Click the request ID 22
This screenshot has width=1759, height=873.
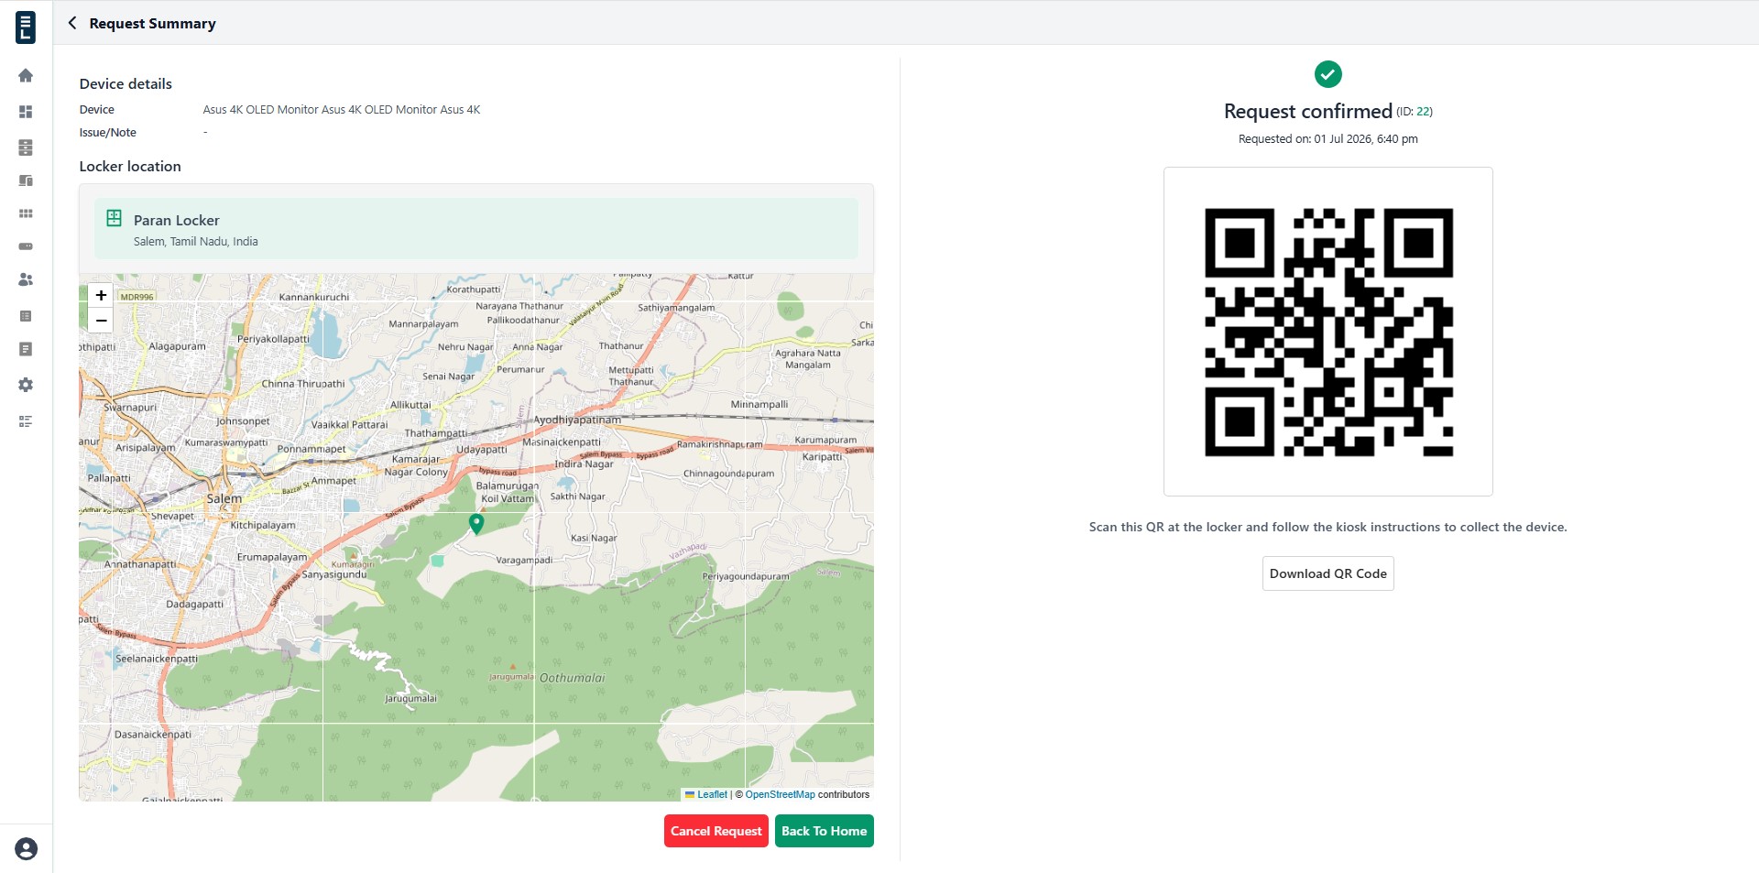click(1424, 112)
